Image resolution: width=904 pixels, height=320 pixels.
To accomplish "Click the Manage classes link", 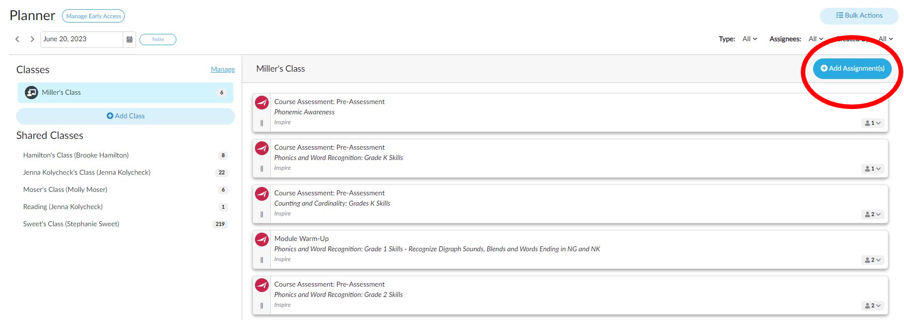I will pos(223,69).
